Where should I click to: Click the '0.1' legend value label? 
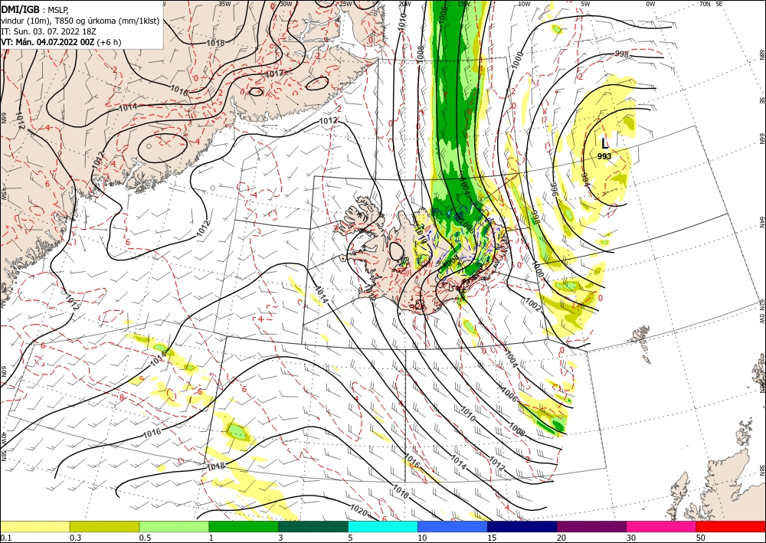click(x=5, y=538)
